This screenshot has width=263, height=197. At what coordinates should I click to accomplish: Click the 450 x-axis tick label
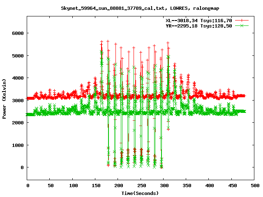click(x=233, y=186)
